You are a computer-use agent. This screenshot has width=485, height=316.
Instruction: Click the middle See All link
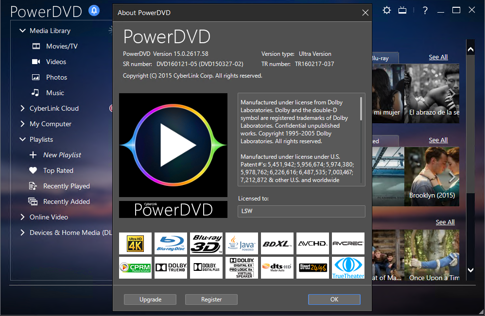(x=438, y=140)
